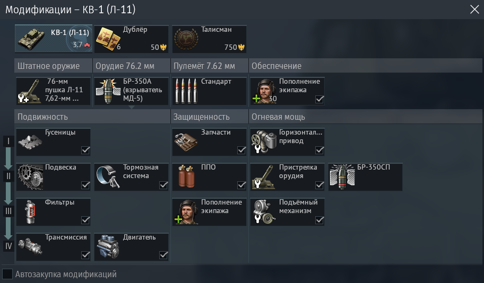Image resolution: width=484 pixels, height=283 pixels.
Task: Expand the БР-350А shell selection dropdown
Action: 131,91
